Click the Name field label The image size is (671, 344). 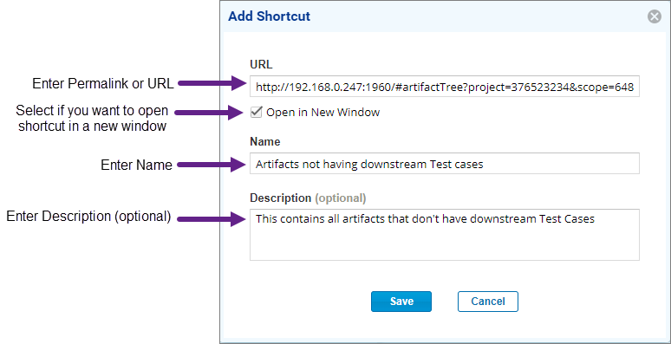point(265,141)
